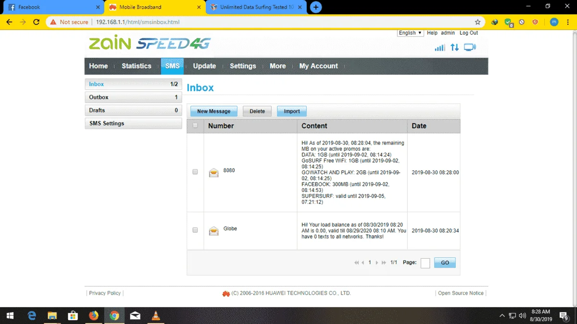Open Chrome menu three dots

point(568,22)
